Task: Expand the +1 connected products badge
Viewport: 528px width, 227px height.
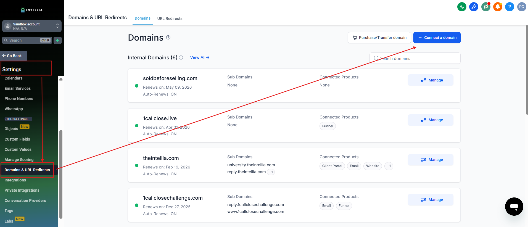Action: [x=389, y=166]
